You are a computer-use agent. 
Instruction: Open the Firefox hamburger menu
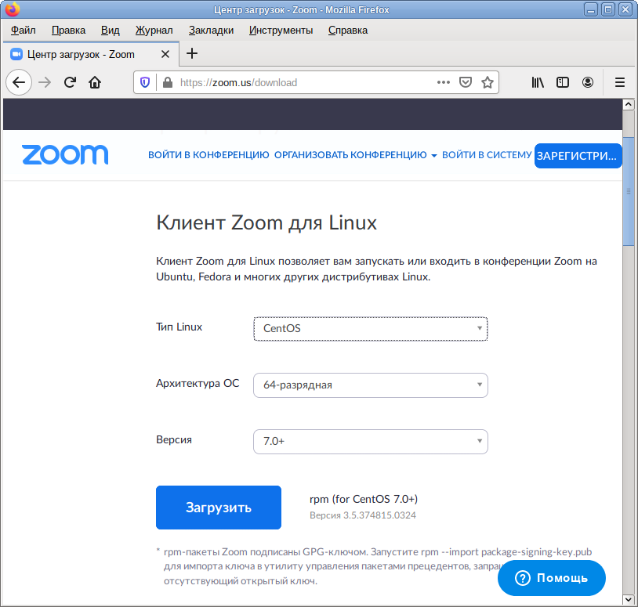coord(620,82)
